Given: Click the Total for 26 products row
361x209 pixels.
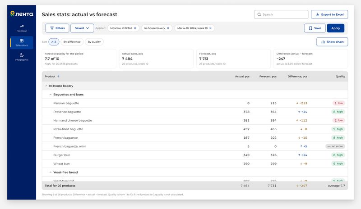Looking at the screenshot, I should coord(195,186).
